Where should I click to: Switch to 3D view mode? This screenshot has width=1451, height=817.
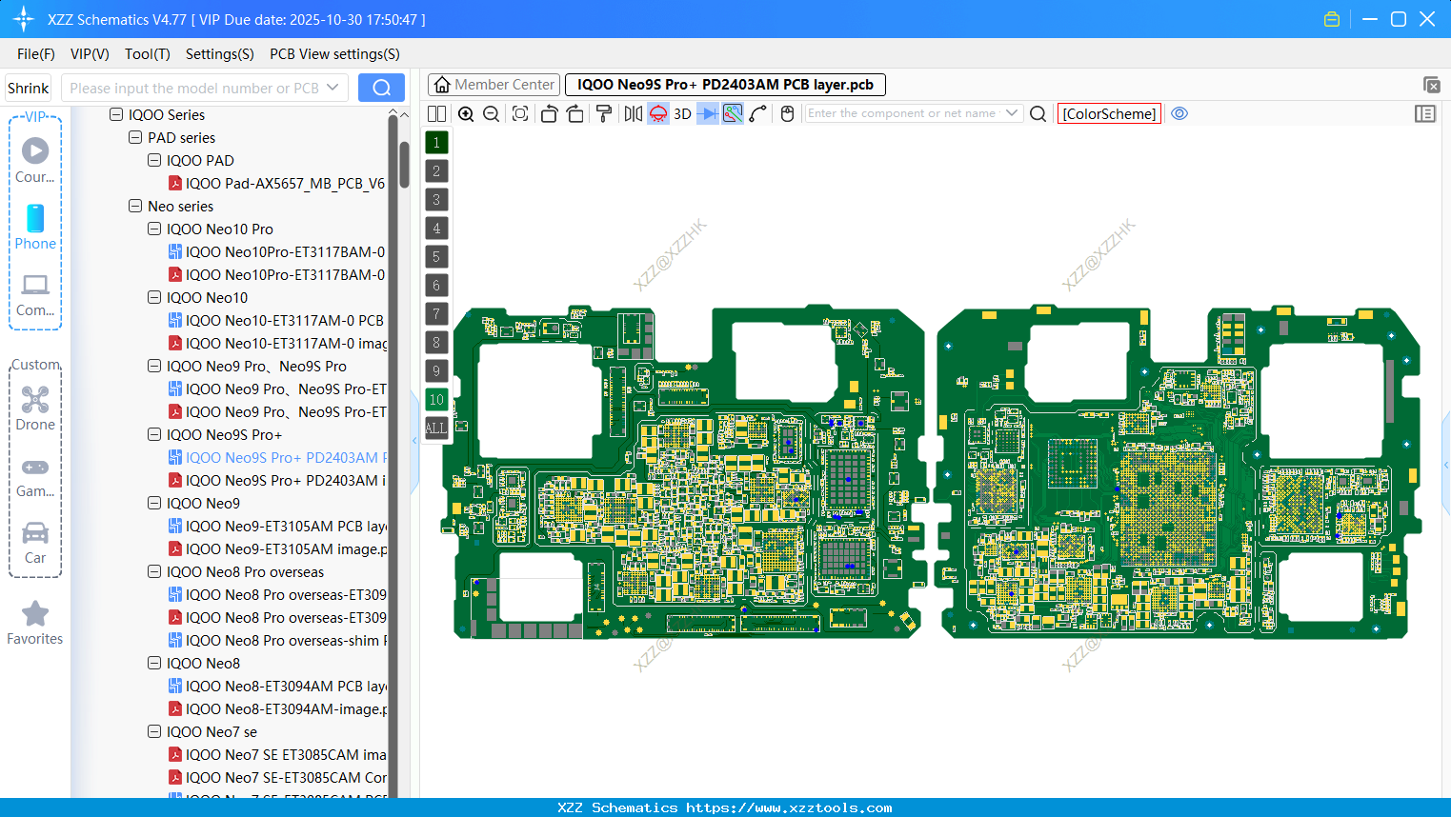click(x=682, y=113)
